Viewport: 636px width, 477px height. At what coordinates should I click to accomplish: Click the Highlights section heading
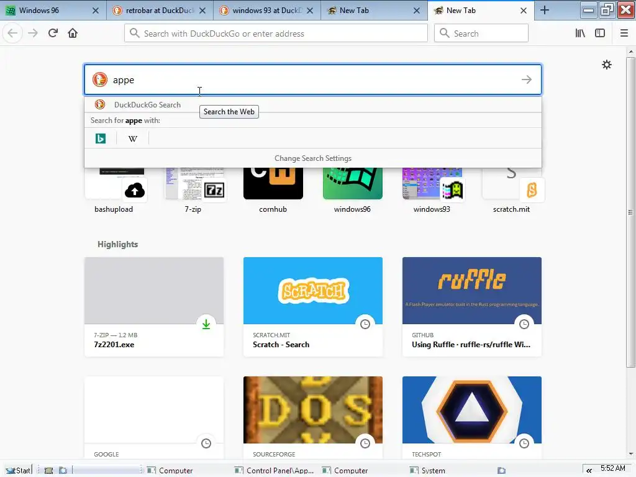[117, 244]
